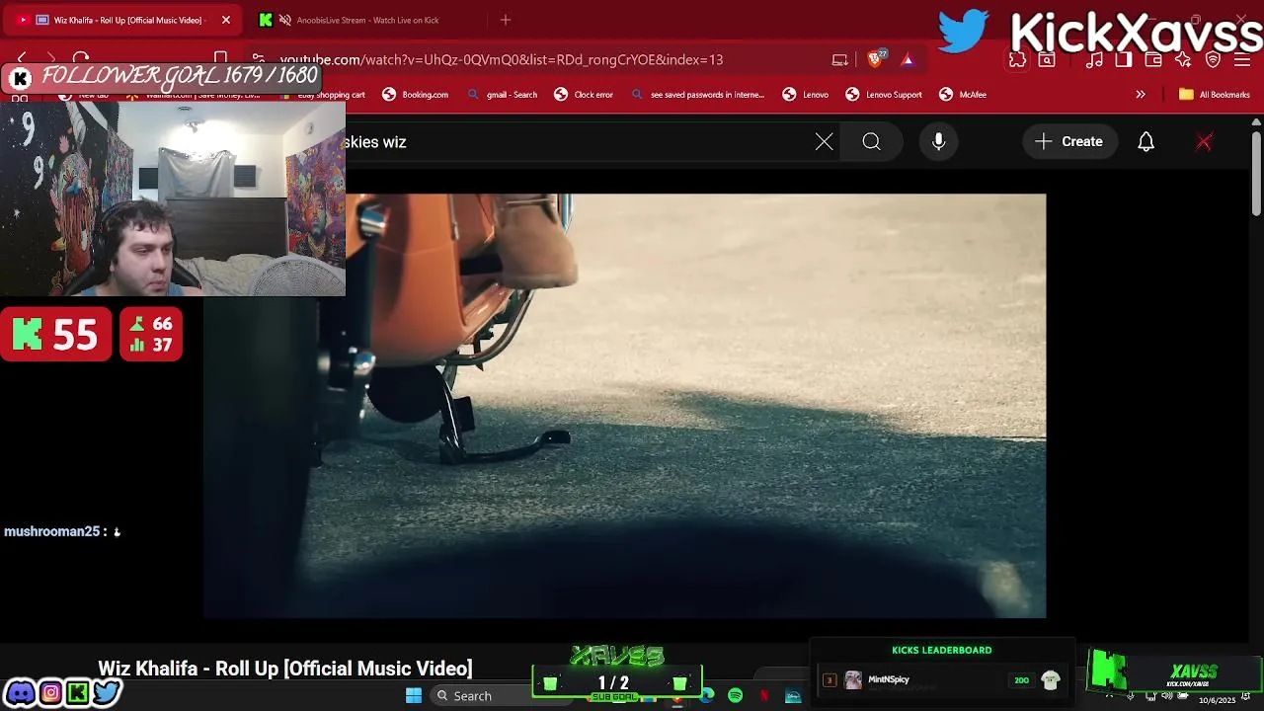Click the mushrooman25 chat name
Image resolution: width=1264 pixels, height=711 pixels.
pos(51,531)
